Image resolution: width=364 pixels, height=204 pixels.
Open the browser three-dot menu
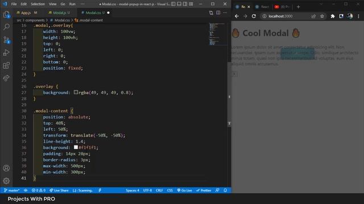click(x=358, y=16)
